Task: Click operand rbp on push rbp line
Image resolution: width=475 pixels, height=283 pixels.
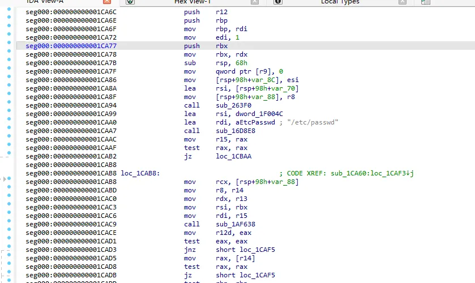Action: click(222, 20)
